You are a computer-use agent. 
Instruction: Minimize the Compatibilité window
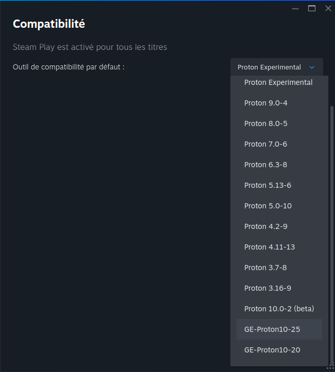pos(295,8)
